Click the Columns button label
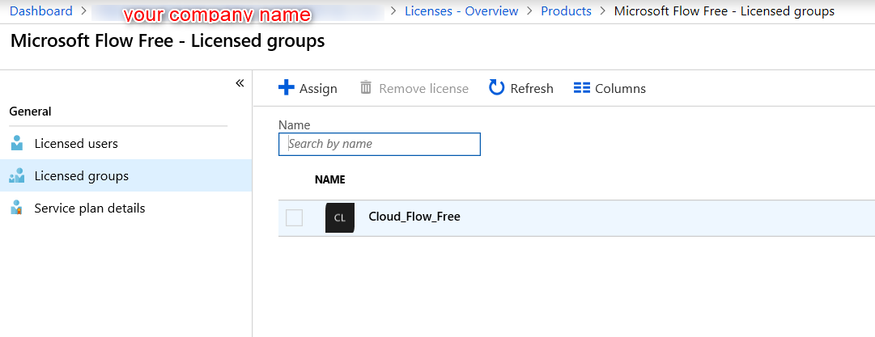This screenshot has width=875, height=337. point(621,89)
